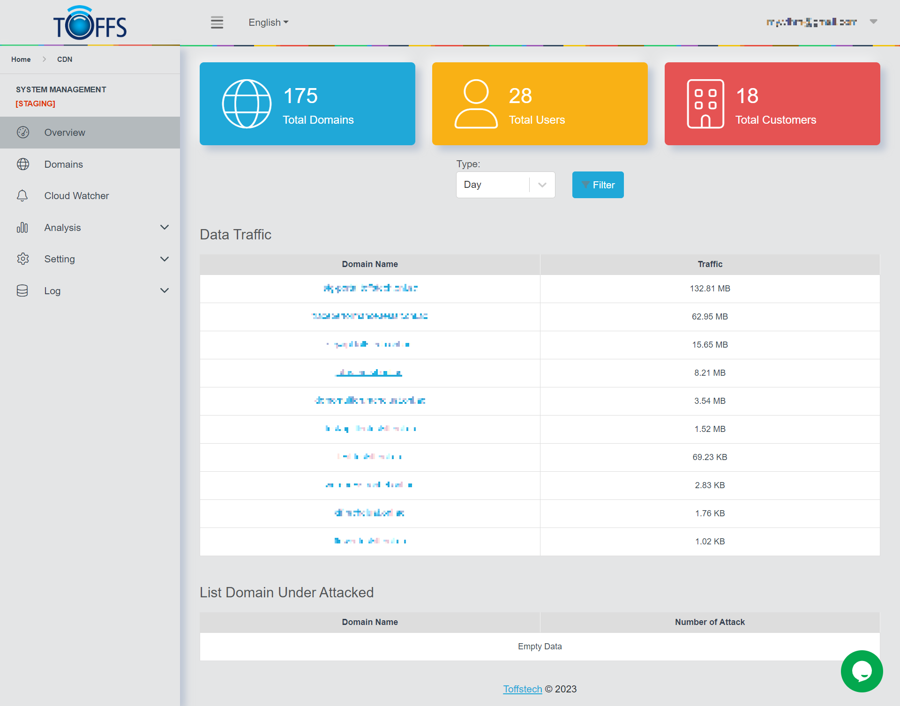Expand the Analysis submenu chevron
The image size is (900, 706).
tap(165, 228)
